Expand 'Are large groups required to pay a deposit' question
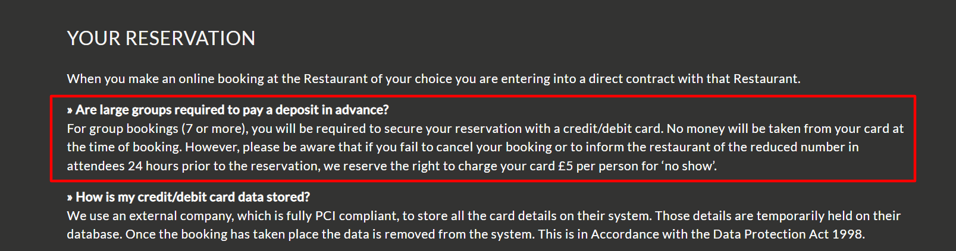This screenshot has width=956, height=251. coord(228,110)
